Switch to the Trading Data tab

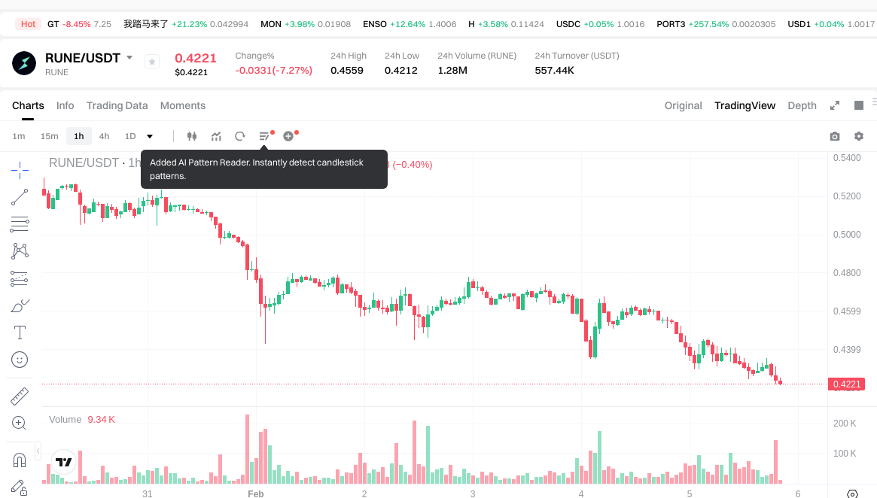(117, 105)
